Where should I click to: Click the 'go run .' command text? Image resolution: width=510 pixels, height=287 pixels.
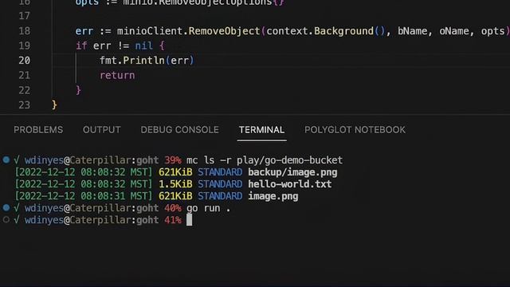pyautogui.click(x=209, y=208)
